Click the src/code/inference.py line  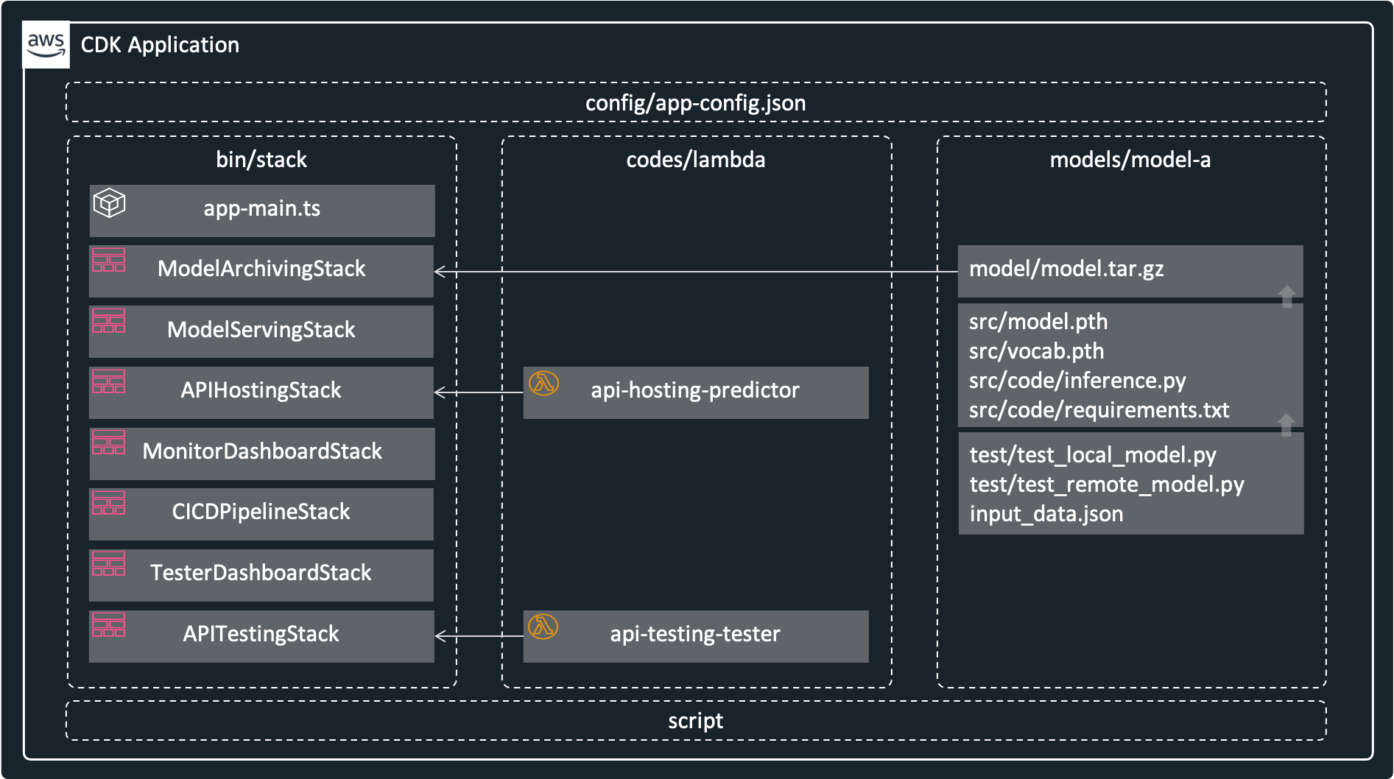click(1078, 381)
